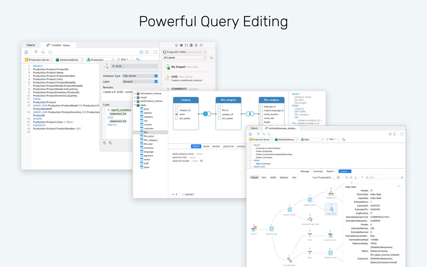The width and height of the screenshot is (427, 267).
Task: Open the Result 1 tab
Action: click(x=330, y=171)
